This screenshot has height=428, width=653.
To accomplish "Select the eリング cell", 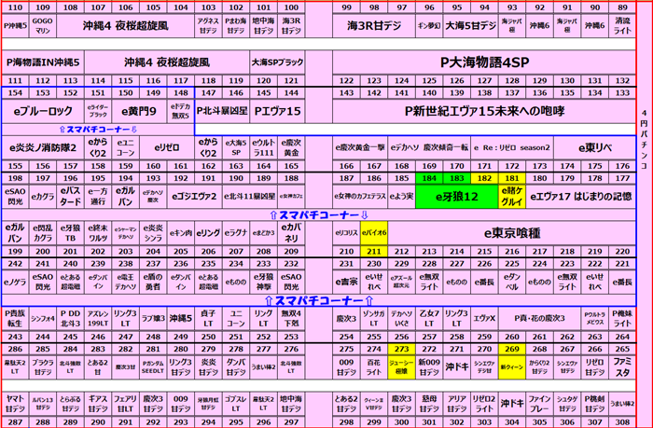I will click(x=208, y=233).
